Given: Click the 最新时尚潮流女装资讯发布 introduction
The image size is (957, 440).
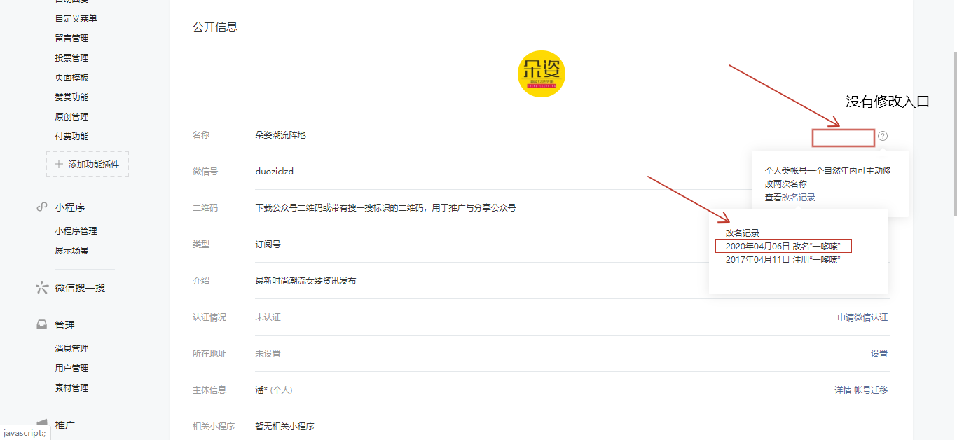Looking at the screenshot, I should pos(305,281).
